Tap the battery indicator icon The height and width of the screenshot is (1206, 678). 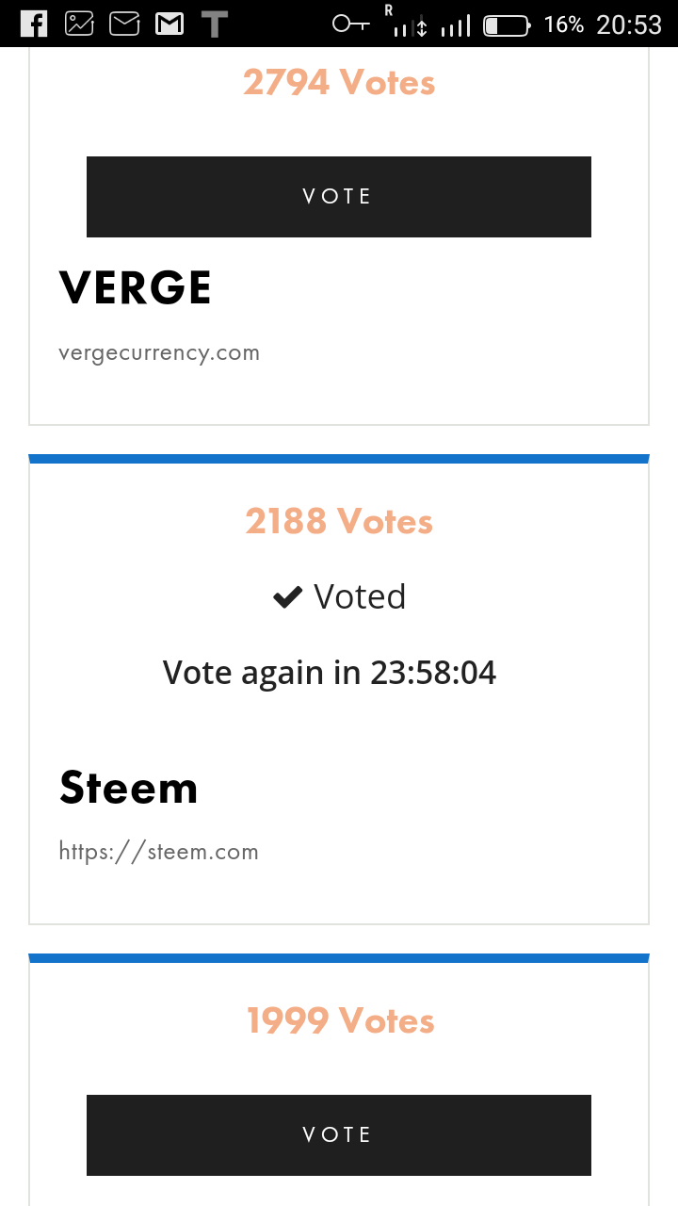pyautogui.click(x=506, y=25)
